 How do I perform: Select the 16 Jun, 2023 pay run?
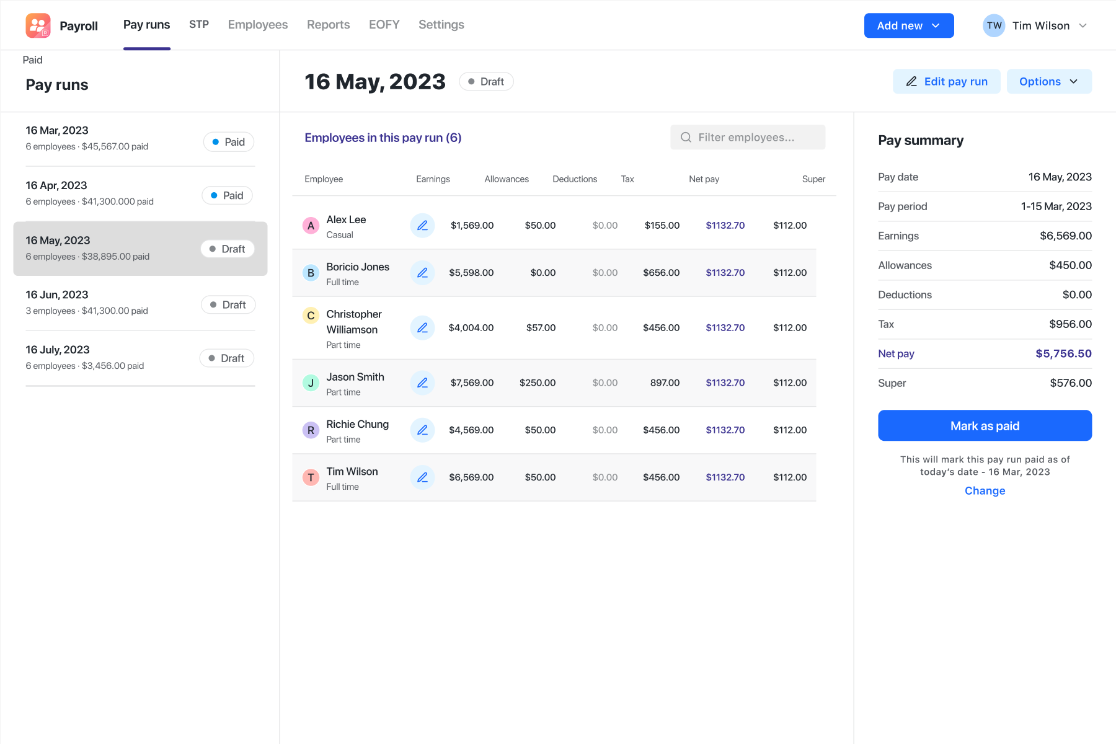pyautogui.click(x=140, y=303)
